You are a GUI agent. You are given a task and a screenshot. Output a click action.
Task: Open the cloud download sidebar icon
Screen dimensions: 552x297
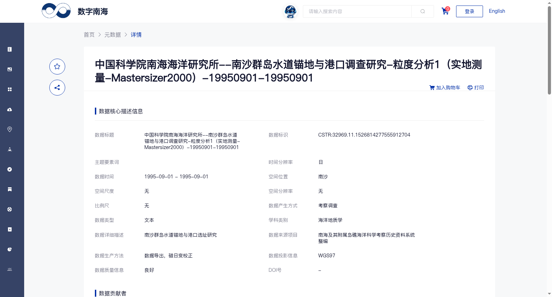(10, 109)
